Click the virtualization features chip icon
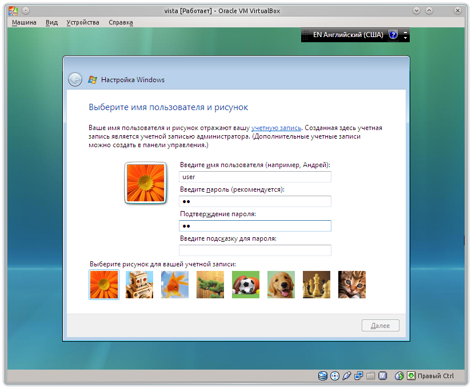The width and height of the screenshot is (472, 389). pyautogui.click(x=383, y=376)
